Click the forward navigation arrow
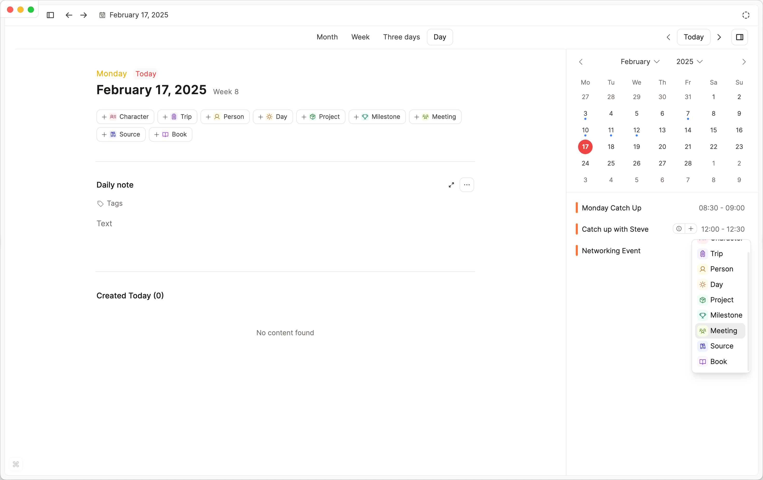763x480 pixels. click(83, 15)
